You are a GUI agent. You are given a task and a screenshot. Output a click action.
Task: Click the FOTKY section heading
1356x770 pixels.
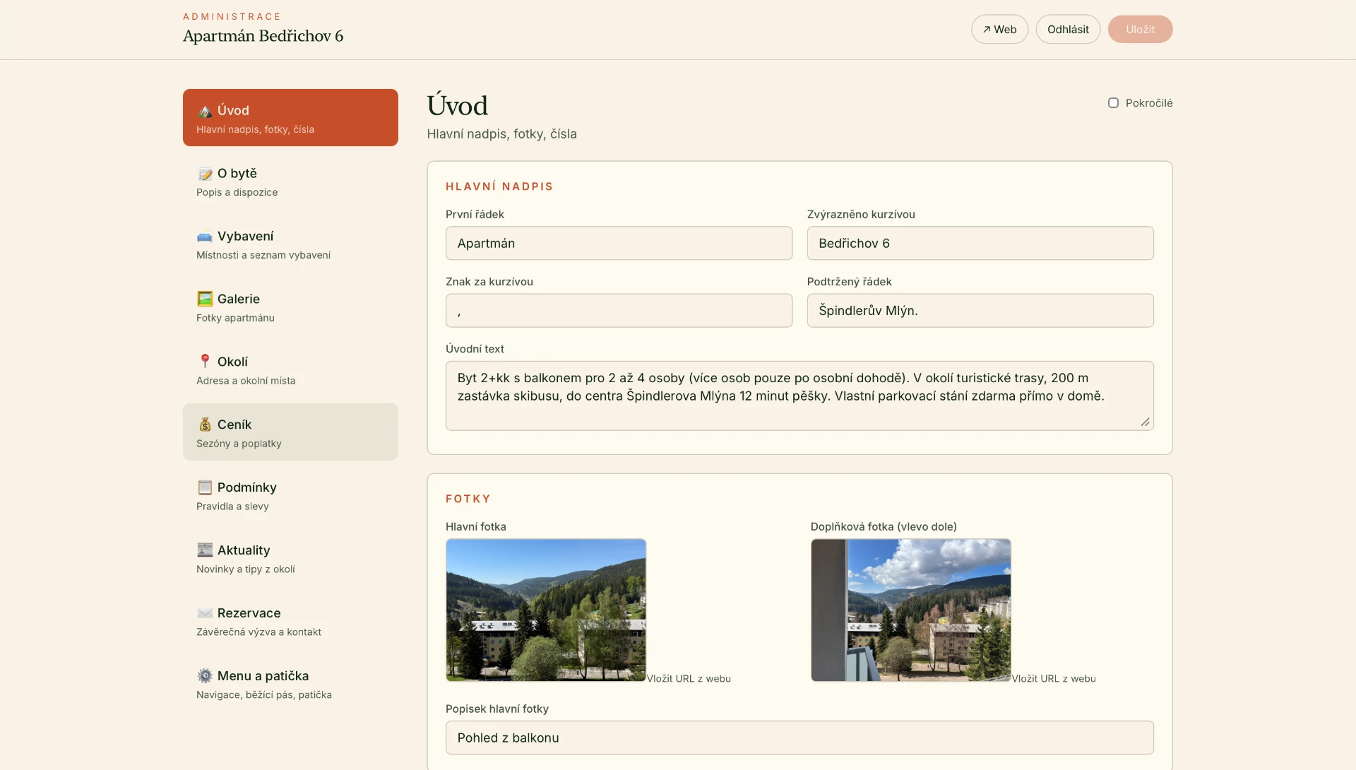coord(468,499)
